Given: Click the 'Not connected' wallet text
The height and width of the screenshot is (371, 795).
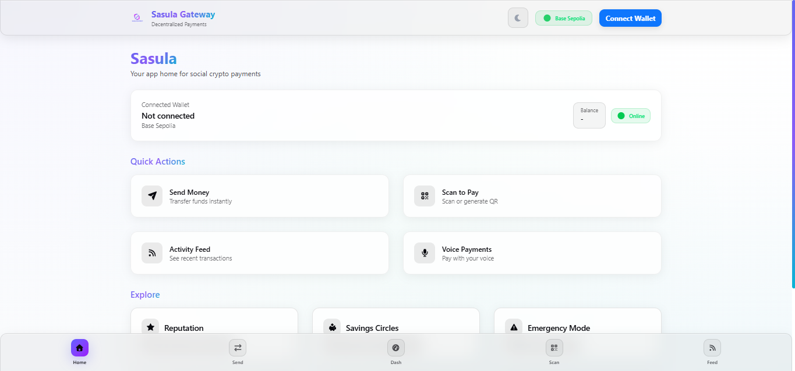Looking at the screenshot, I should (x=168, y=116).
